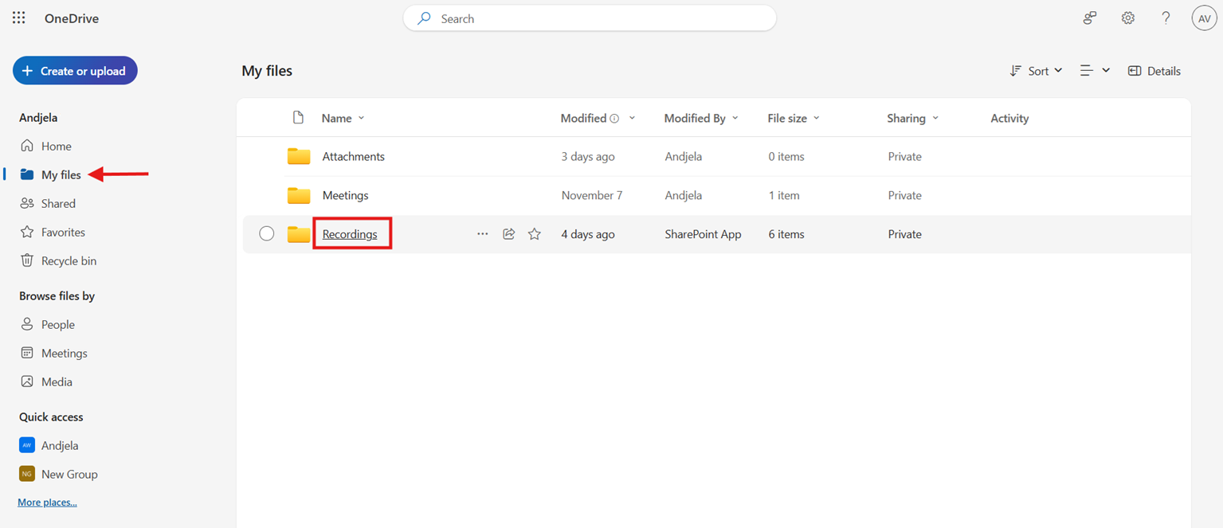Favorite the Recordings folder with star icon
The width and height of the screenshot is (1223, 528).
(x=535, y=234)
